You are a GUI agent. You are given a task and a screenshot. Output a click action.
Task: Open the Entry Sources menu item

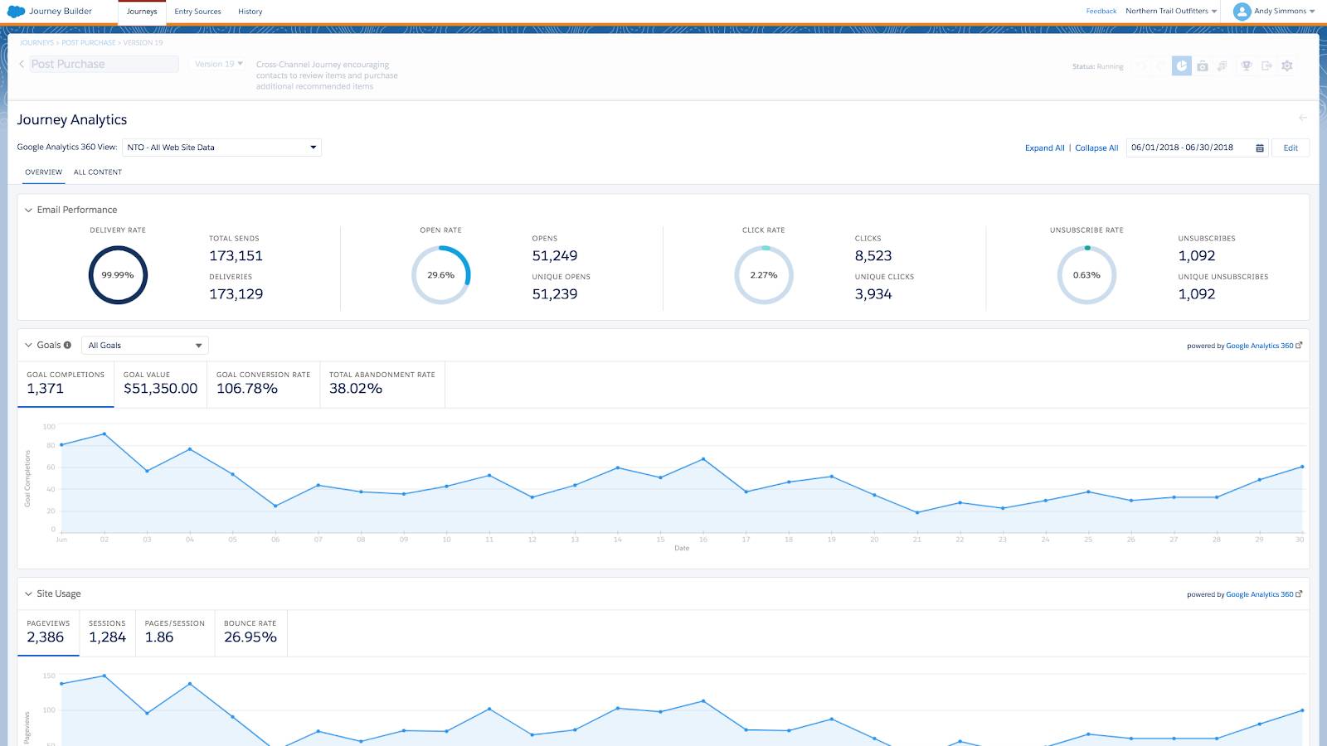click(197, 12)
